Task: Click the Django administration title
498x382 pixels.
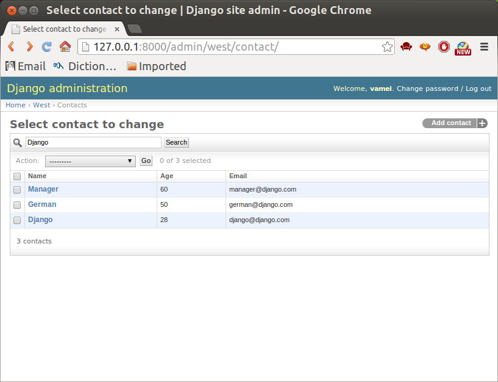Action: tap(67, 88)
